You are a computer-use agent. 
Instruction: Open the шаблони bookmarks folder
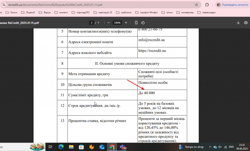[x=124, y=12]
